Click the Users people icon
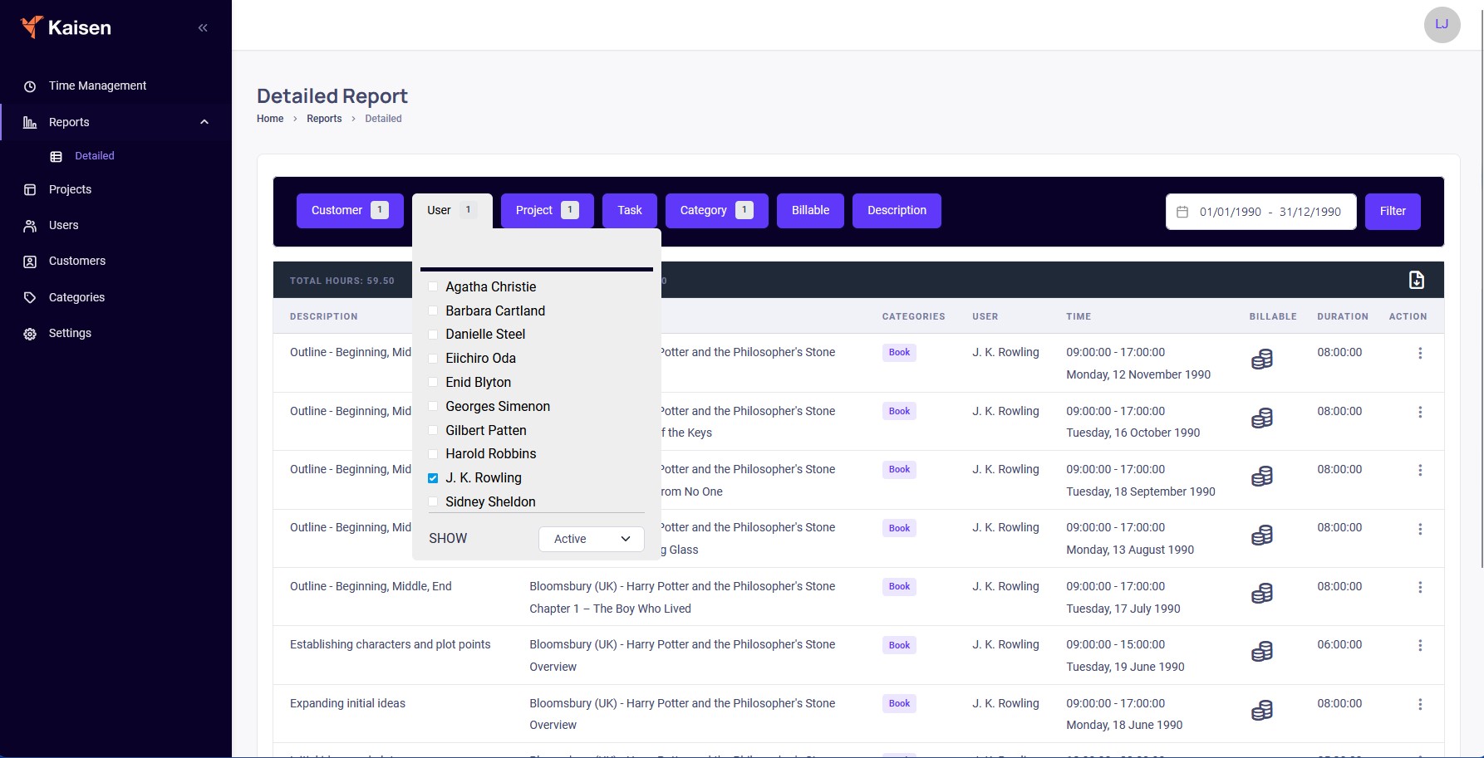Viewport: 1484px width, 758px height. pyautogui.click(x=30, y=226)
